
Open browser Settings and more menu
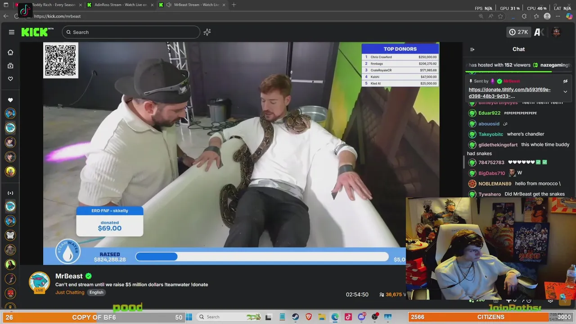(x=558, y=16)
